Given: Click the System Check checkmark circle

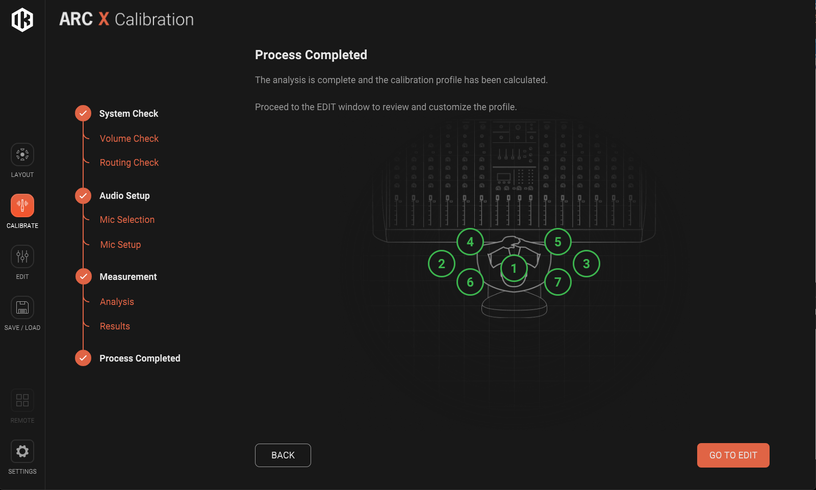Looking at the screenshot, I should [83, 113].
